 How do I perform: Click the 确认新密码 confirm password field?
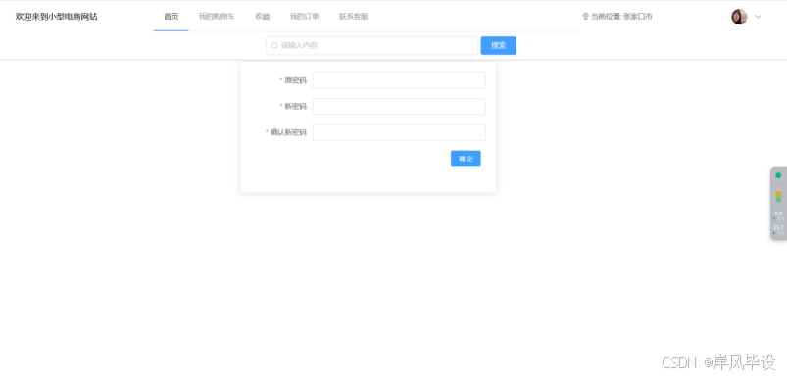tap(399, 132)
